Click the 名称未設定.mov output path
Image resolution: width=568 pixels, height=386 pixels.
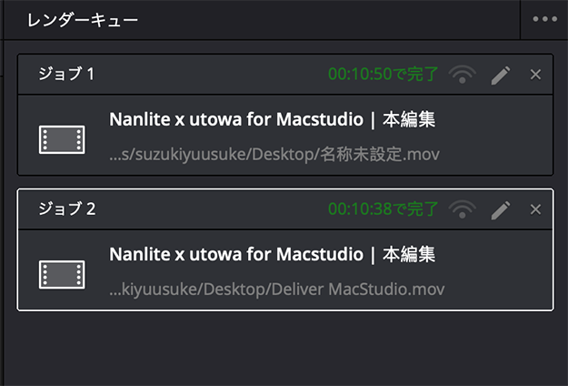(274, 154)
